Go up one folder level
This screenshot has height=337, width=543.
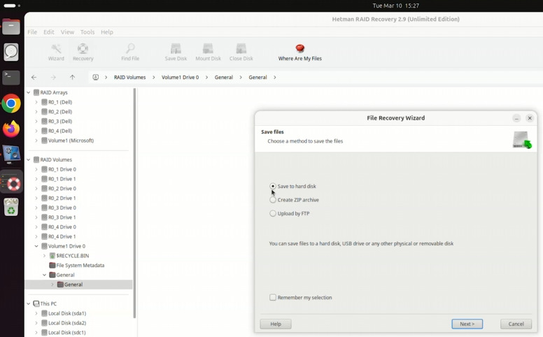[x=72, y=77]
